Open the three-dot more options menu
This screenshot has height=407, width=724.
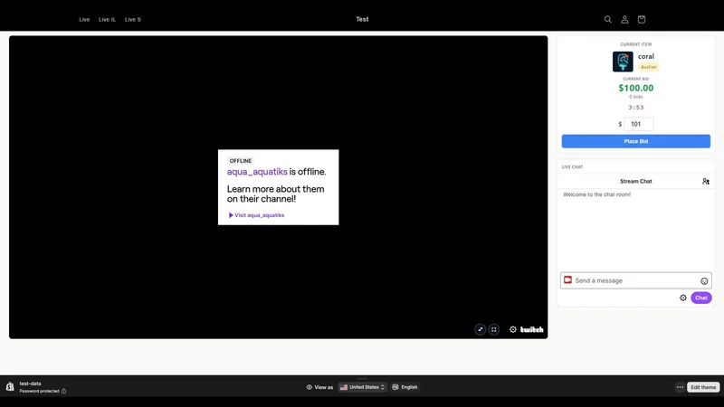[681, 387]
